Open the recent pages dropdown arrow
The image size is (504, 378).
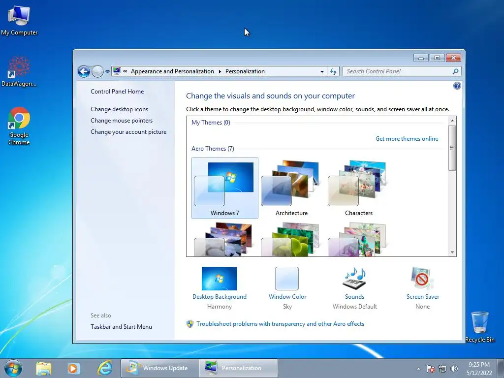click(107, 72)
